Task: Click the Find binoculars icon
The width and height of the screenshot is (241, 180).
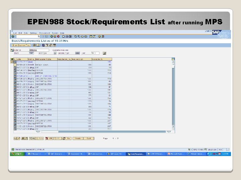Action: click(x=67, y=36)
